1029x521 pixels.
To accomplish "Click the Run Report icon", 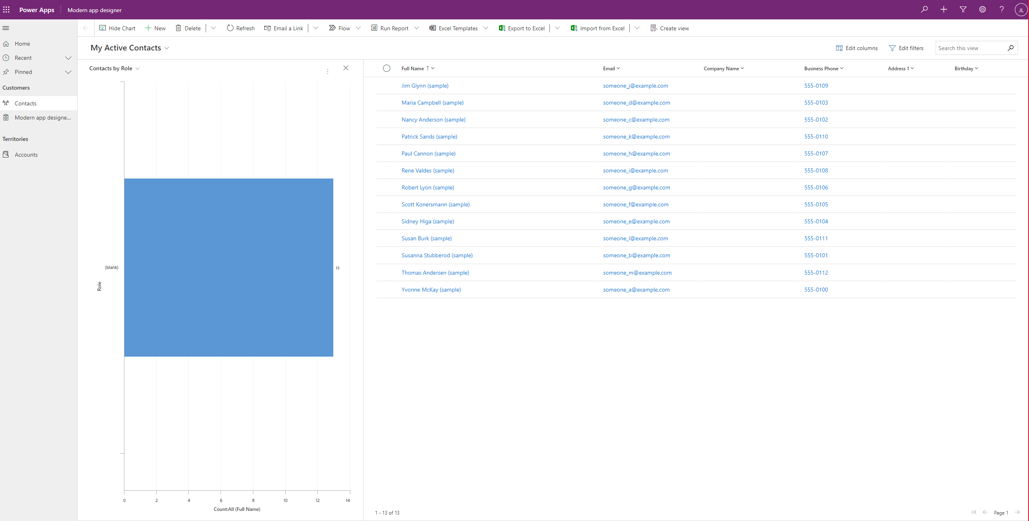I will pos(374,28).
